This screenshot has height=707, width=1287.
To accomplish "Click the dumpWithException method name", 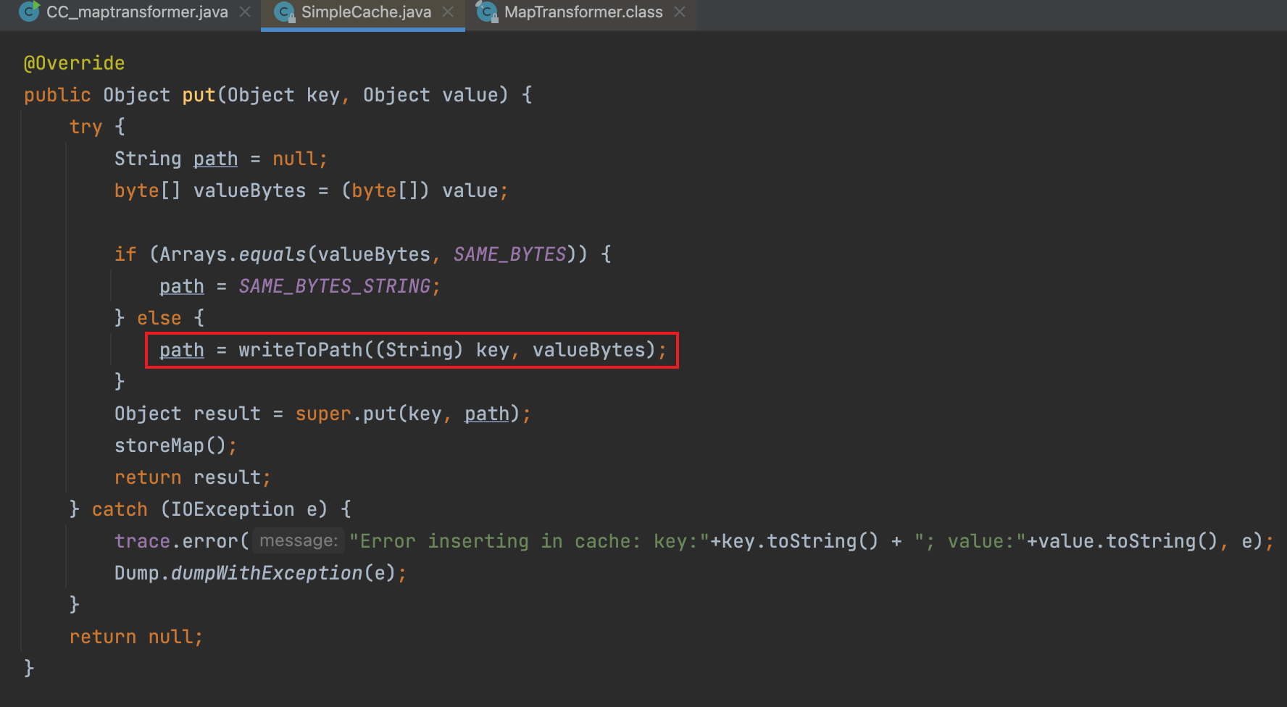I will click(266, 573).
